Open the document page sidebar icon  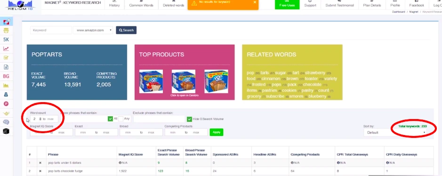click(6, 67)
